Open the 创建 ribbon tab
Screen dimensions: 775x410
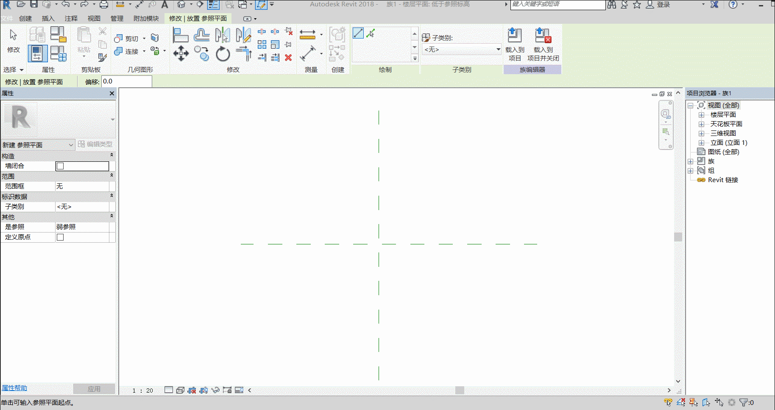[x=25, y=19]
